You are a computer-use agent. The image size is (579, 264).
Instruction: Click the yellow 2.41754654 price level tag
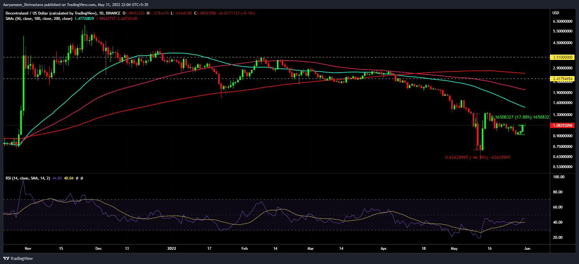point(562,79)
